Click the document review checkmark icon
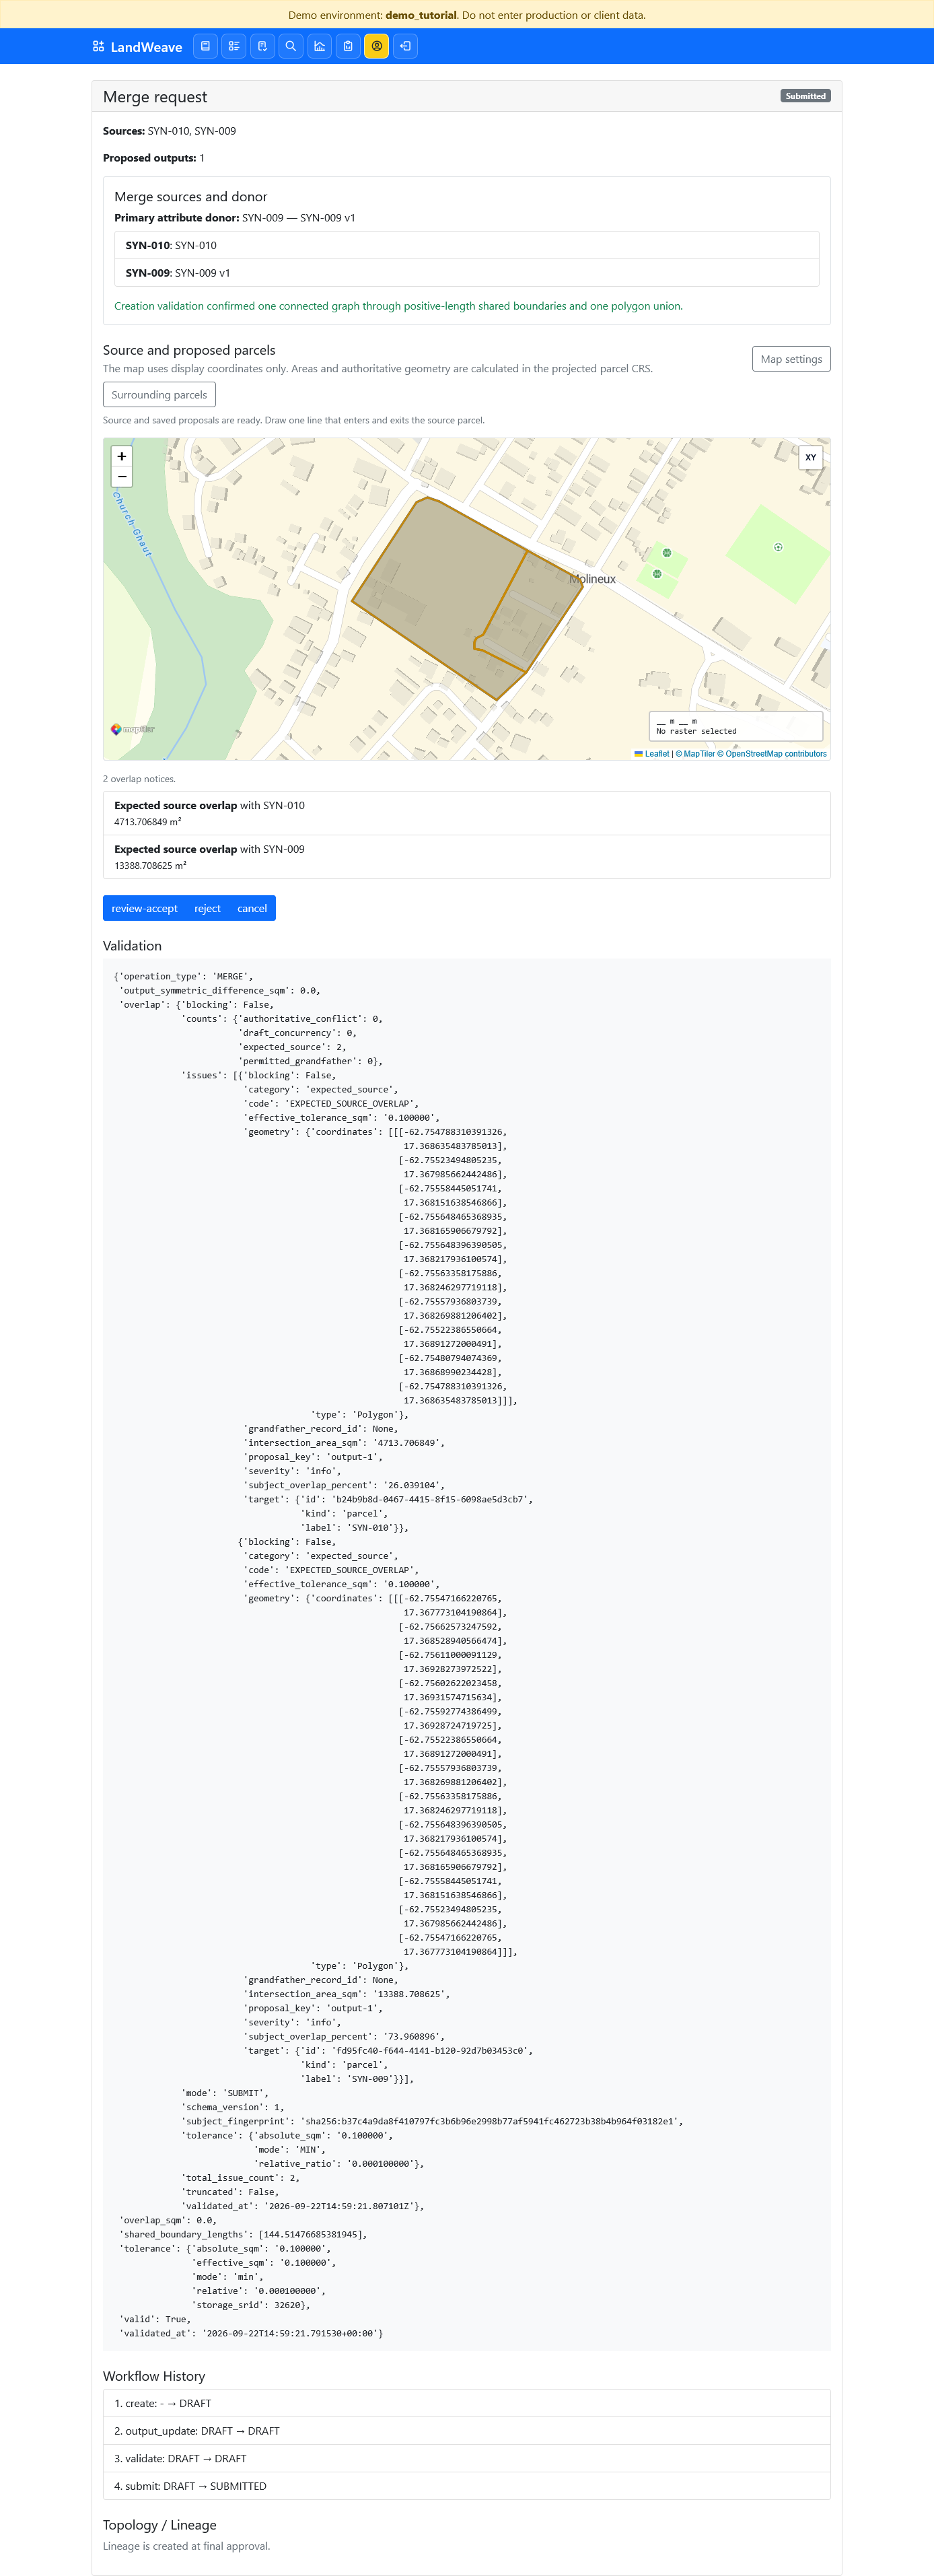 (262, 46)
